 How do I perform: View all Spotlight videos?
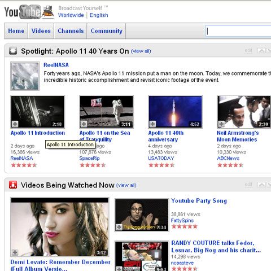pyautogui.click(x=141, y=51)
